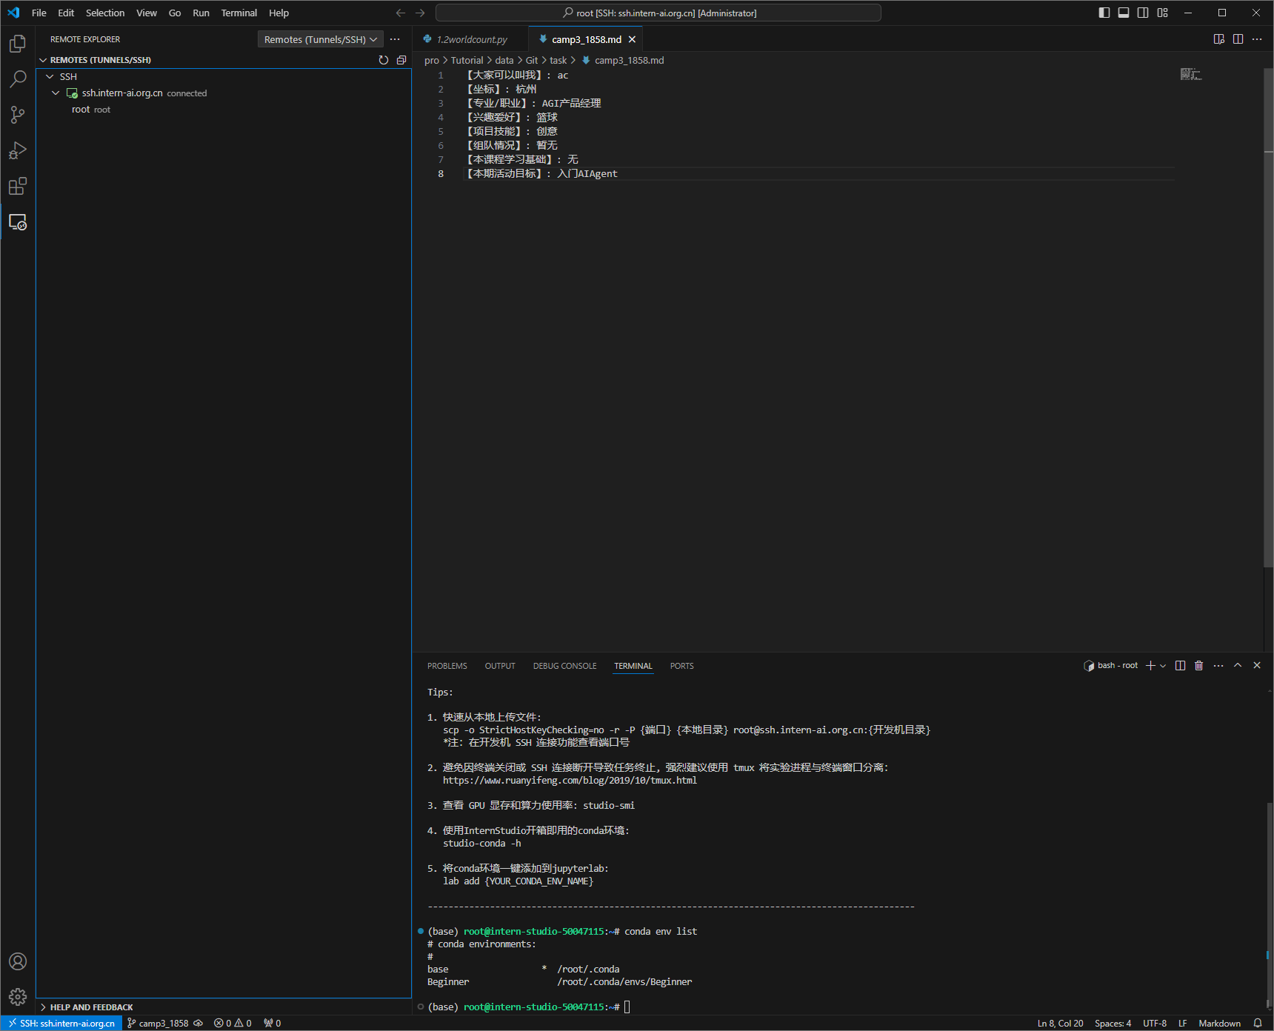The width and height of the screenshot is (1274, 1031).
Task: Split the terminal
Action: coord(1181,666)
